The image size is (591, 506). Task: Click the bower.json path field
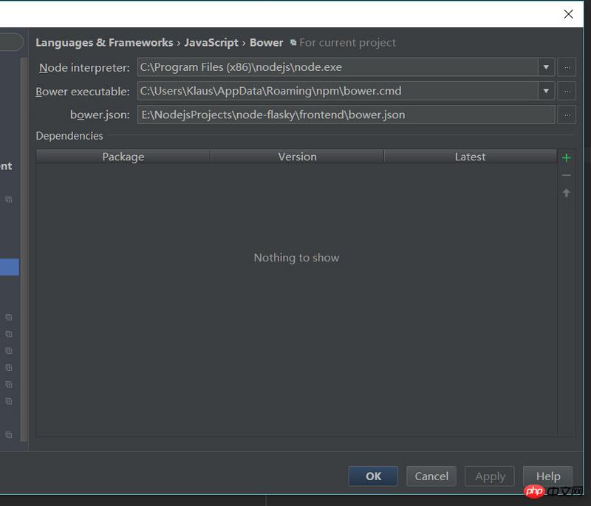point(346,115)
